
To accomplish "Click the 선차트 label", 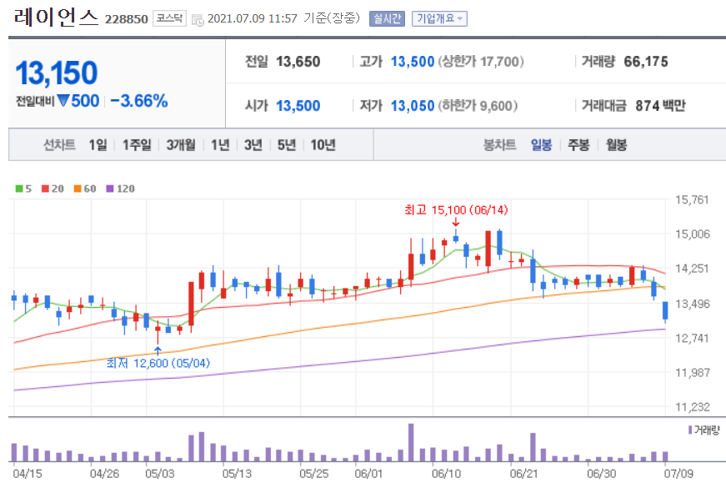I will pos(59,145).
